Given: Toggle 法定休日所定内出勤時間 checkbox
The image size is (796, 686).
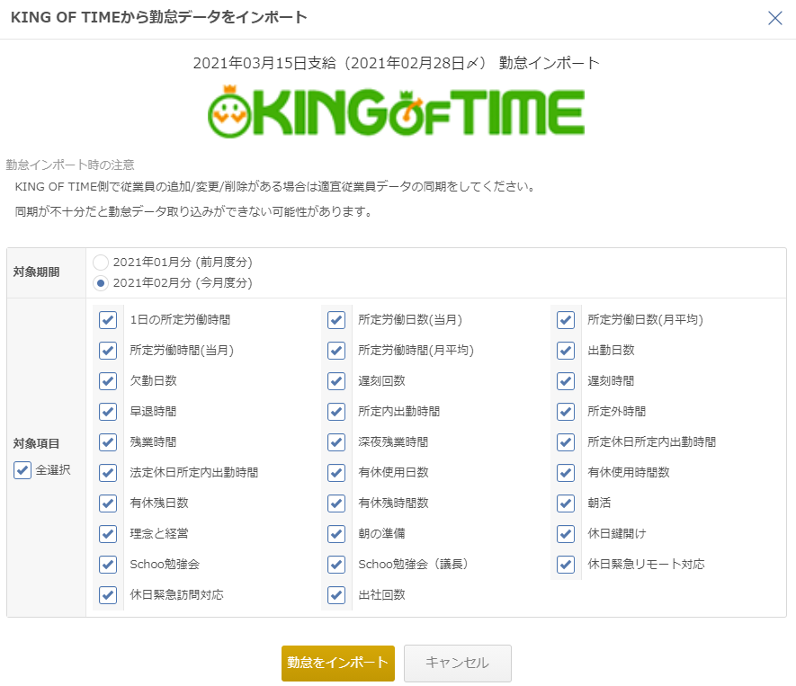Looking at the screenshot, I should coord(108,473).
